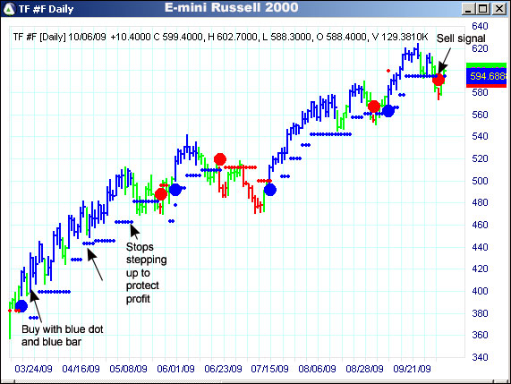The height and width of the screenshot is (384, 511).
Task: Click the large blue buy dot near 06/01/09
Action: coord(175,190)
